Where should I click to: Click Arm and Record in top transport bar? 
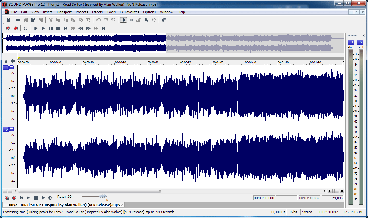click(8, 28)
